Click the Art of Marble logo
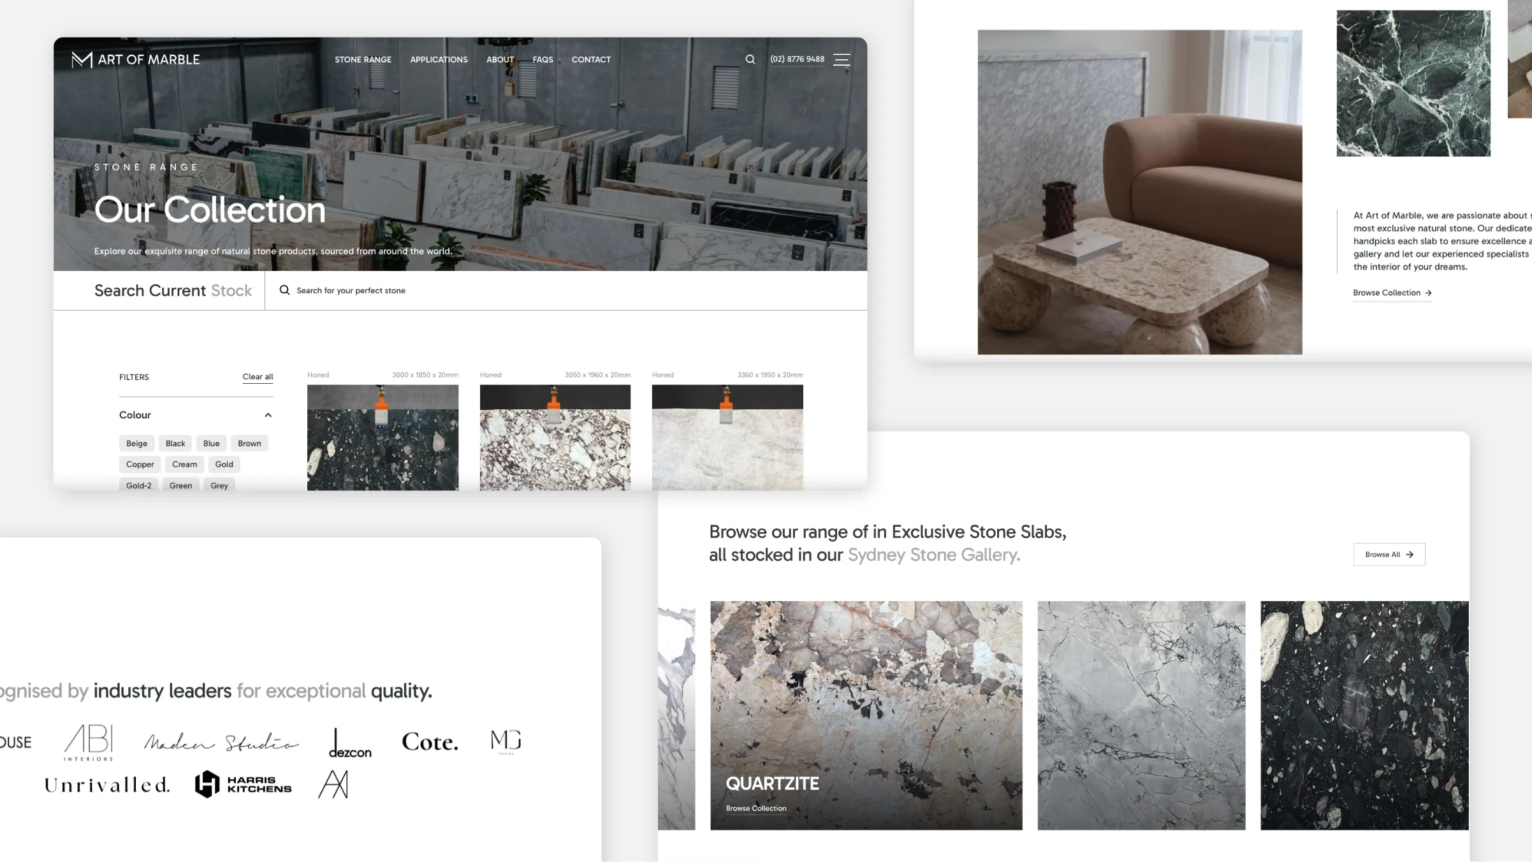This screenshot has width=1532, height=862. tap(136, 59)
